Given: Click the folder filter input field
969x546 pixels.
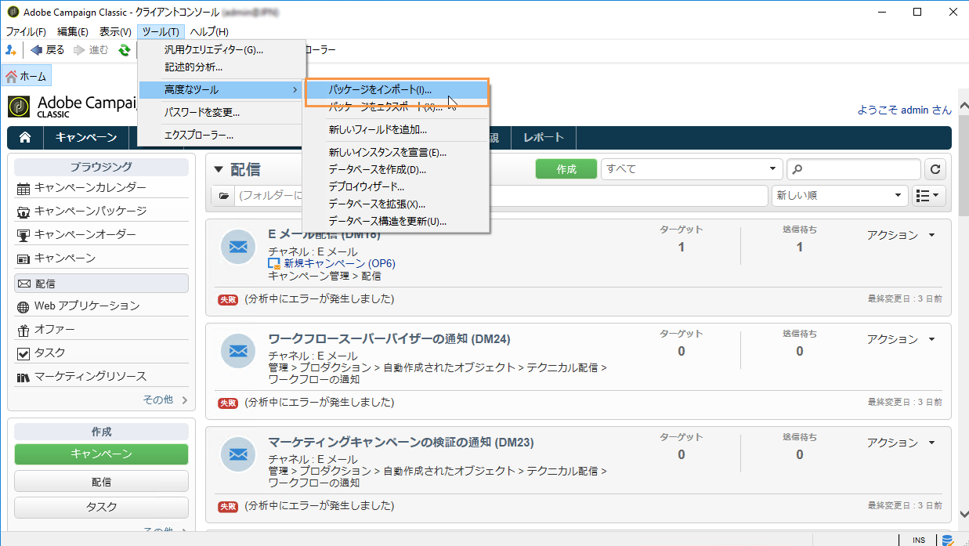Looking at the screenshot, I should tap(501, 196).
